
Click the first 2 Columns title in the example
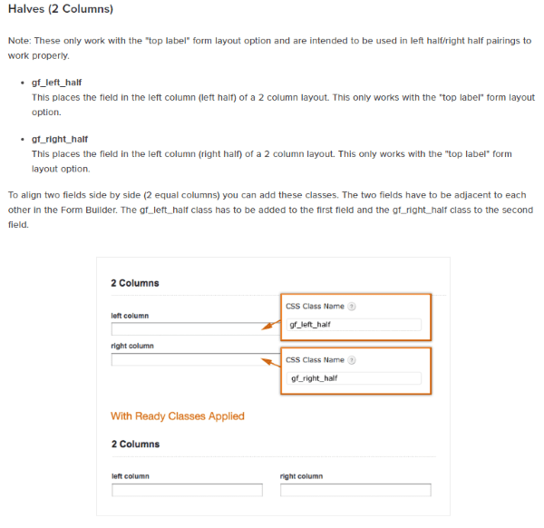click(x=134, y=283)
